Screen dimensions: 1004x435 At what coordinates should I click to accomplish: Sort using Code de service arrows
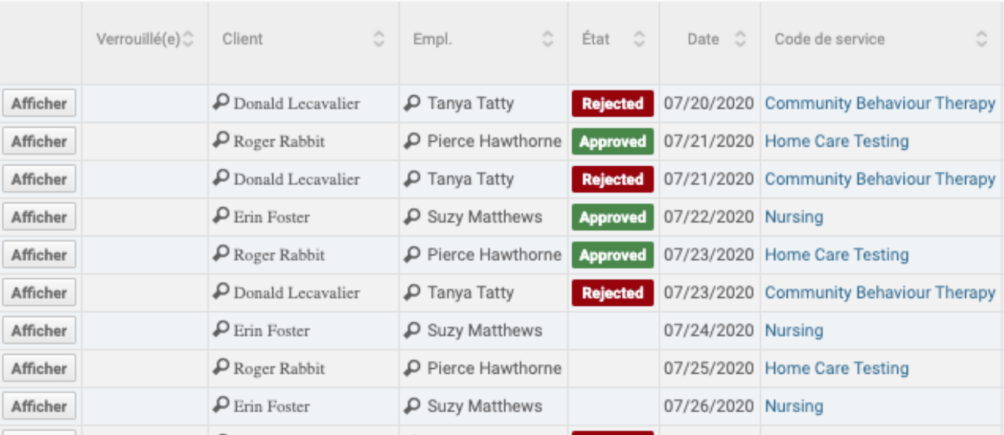click(x=981, y=39)
